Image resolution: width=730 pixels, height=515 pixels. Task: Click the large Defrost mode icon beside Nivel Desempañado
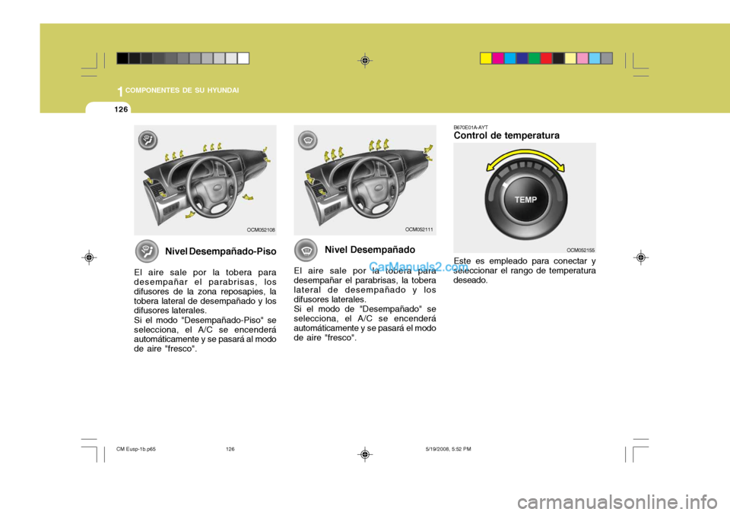(306, 250)
